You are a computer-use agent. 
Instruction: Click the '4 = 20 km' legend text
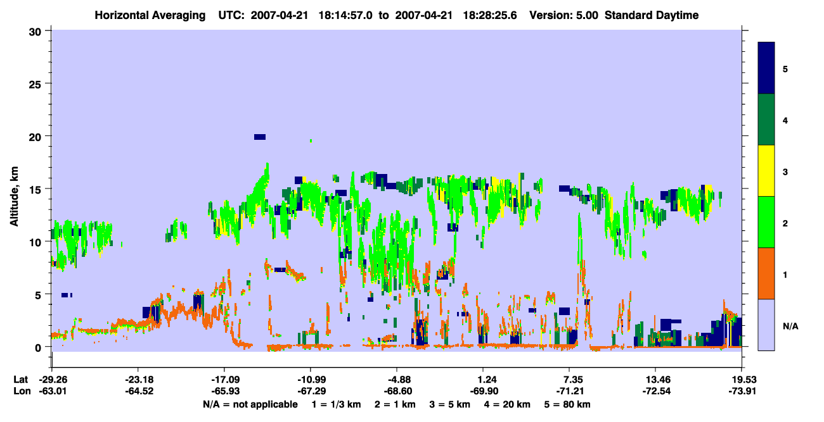(509, 404)
